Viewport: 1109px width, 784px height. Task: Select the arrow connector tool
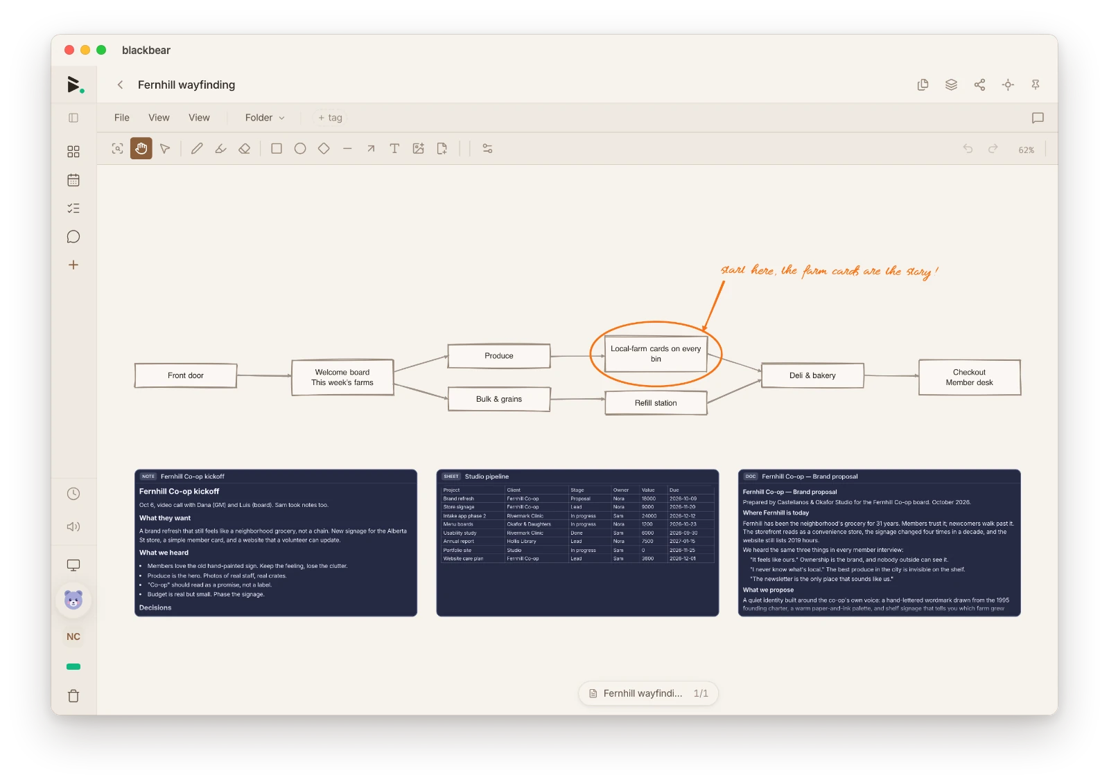(x=371, y=148)
